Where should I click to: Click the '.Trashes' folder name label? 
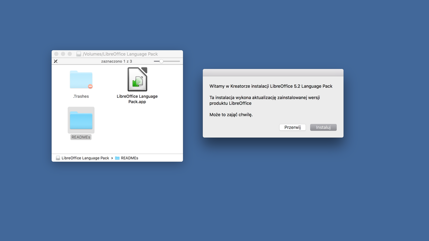pos(81,96)
